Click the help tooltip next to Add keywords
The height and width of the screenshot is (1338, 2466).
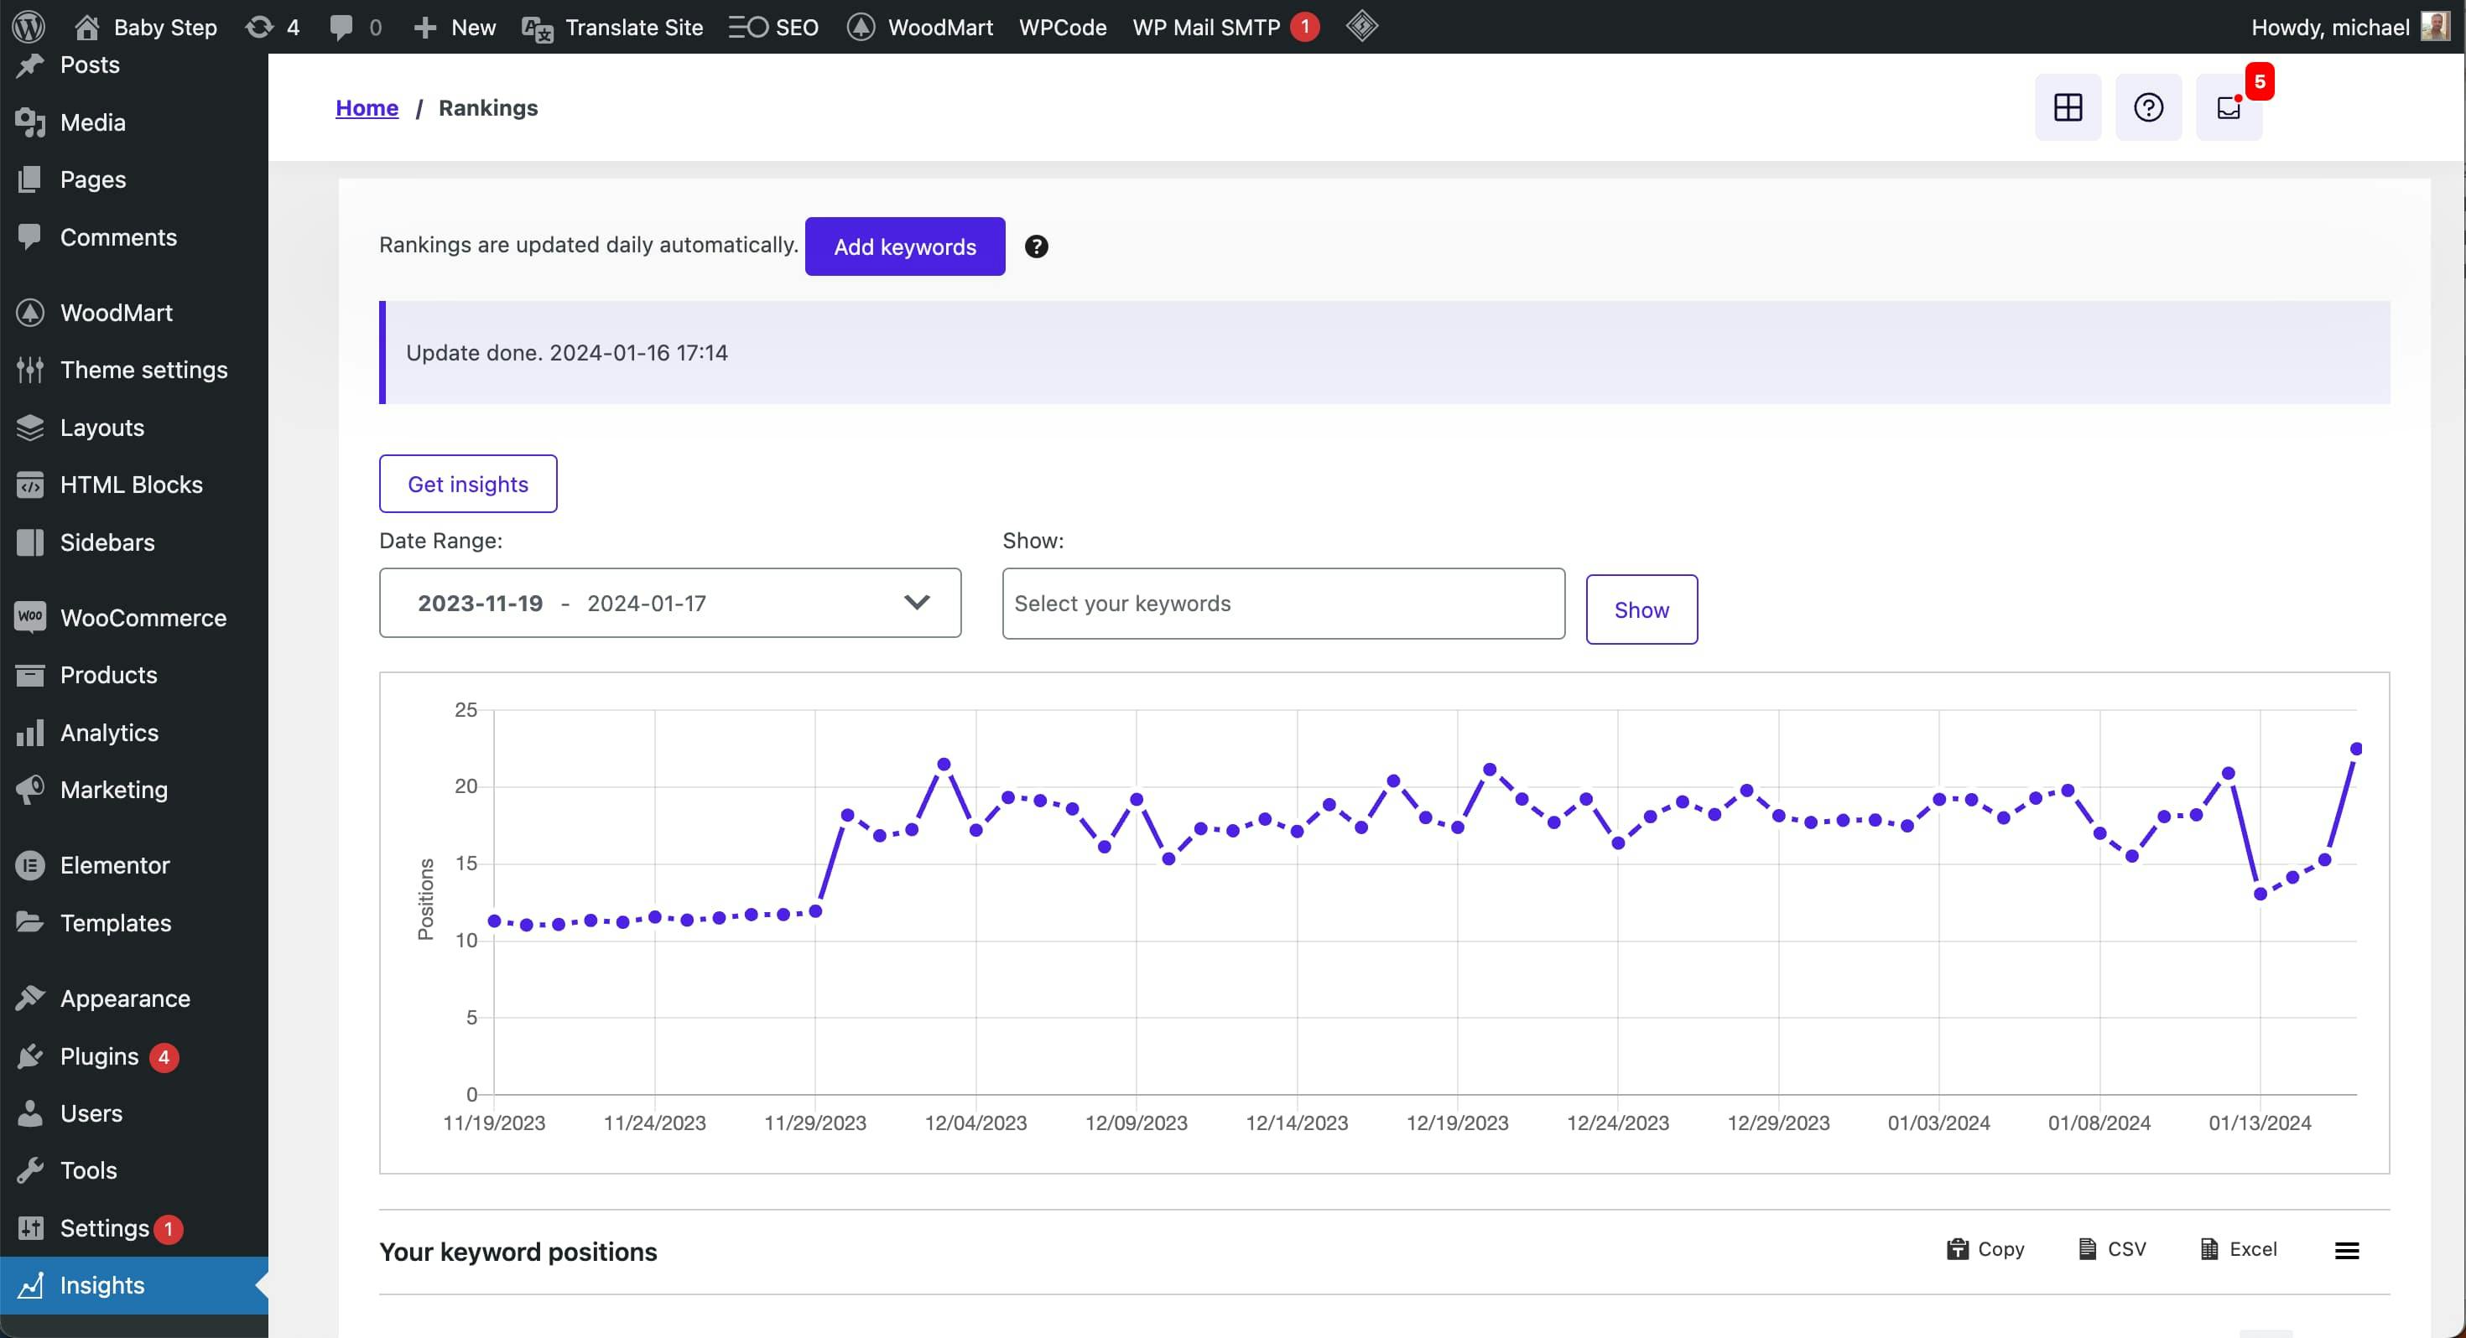pos(1037,246)
